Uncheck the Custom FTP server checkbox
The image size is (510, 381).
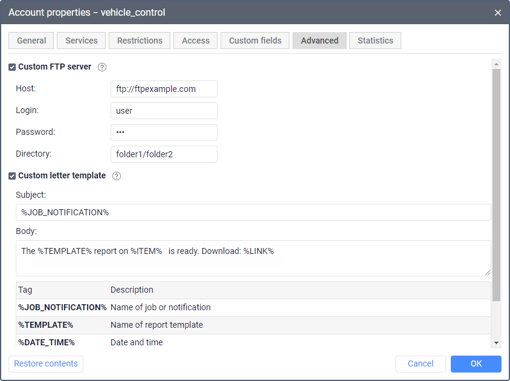tap(12, 67)
